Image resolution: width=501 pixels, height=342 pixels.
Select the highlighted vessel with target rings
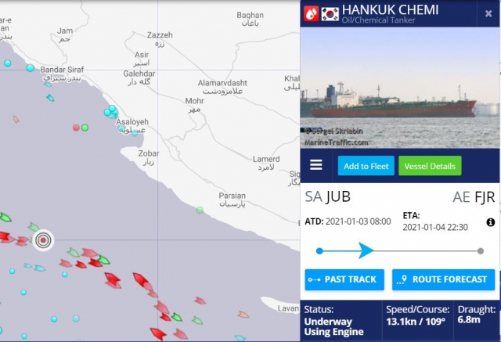(x=43, y=240)
